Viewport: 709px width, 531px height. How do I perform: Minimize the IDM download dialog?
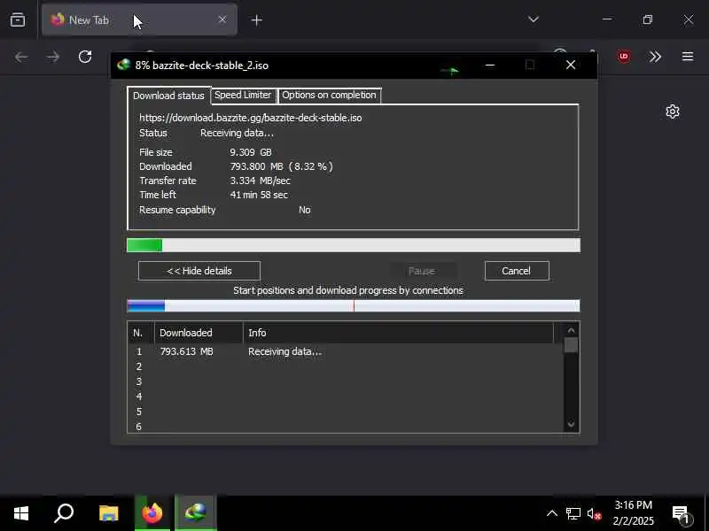[490, 65]
